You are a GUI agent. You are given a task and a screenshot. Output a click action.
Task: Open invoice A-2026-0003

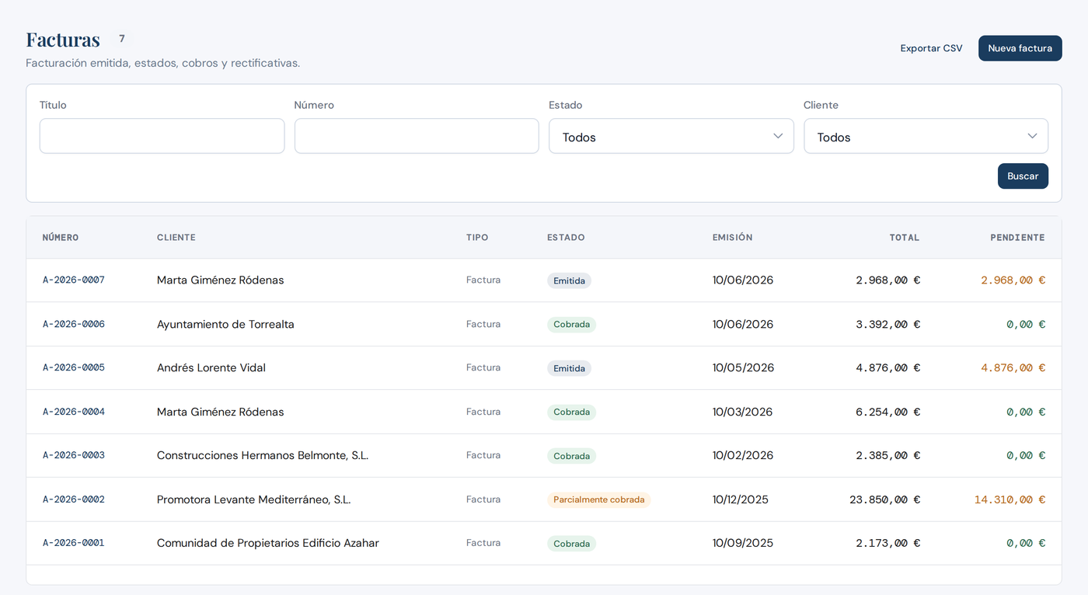(74, 455)
